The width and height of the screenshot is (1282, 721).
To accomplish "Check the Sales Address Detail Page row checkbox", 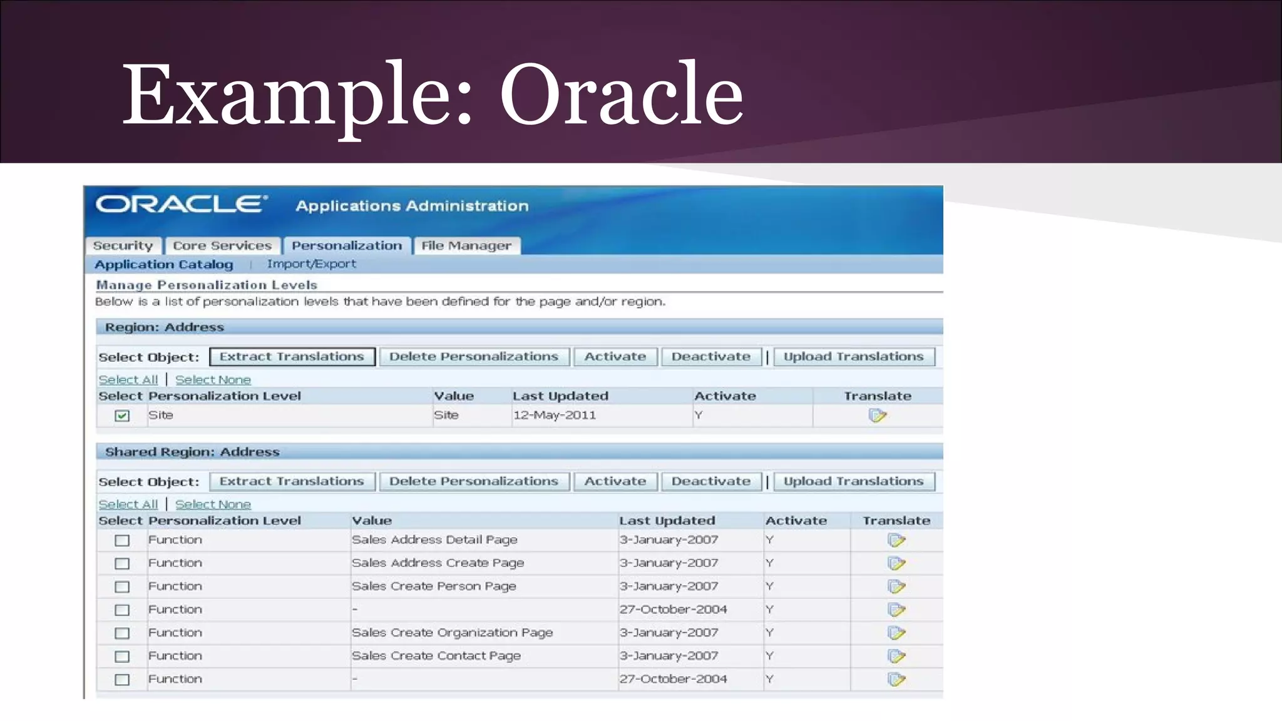I will (x=122, y=540).
